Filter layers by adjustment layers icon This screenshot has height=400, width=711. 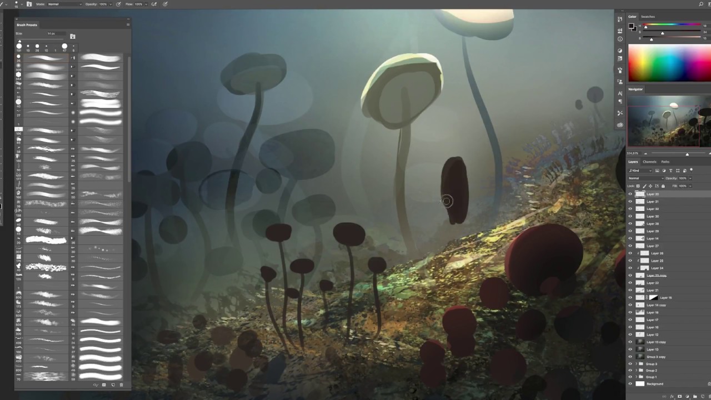point(664,171)
